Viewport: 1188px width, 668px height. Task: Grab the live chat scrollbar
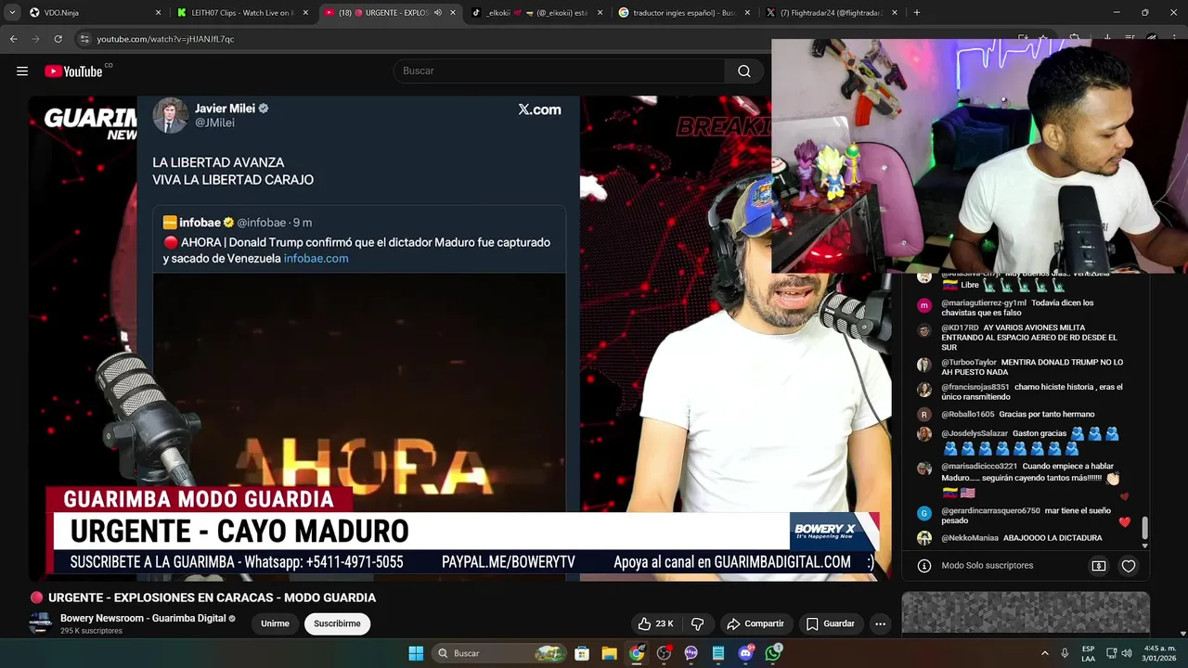tap(1144, 527)
